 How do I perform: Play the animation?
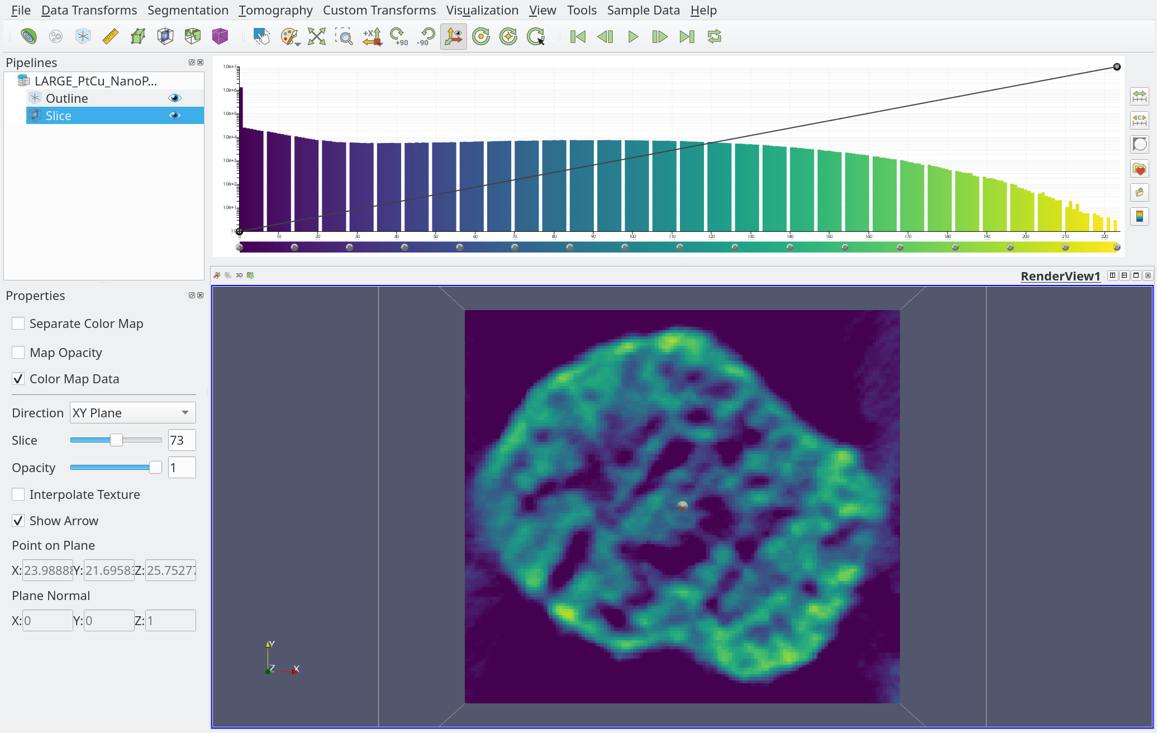pyautogui.click(x=632, y=37)
